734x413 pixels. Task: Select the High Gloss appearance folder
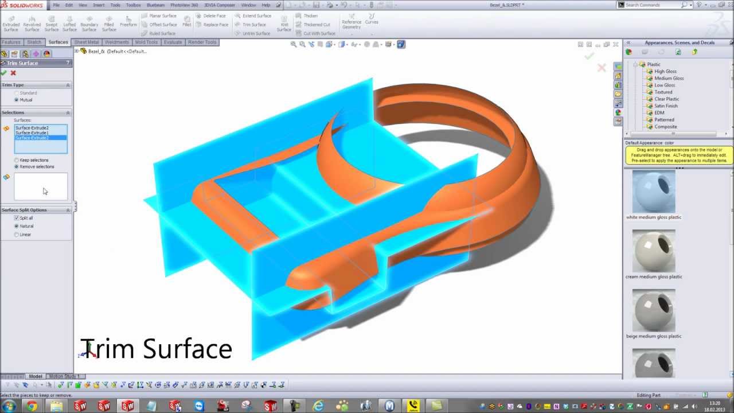click(x=661, y=71)
